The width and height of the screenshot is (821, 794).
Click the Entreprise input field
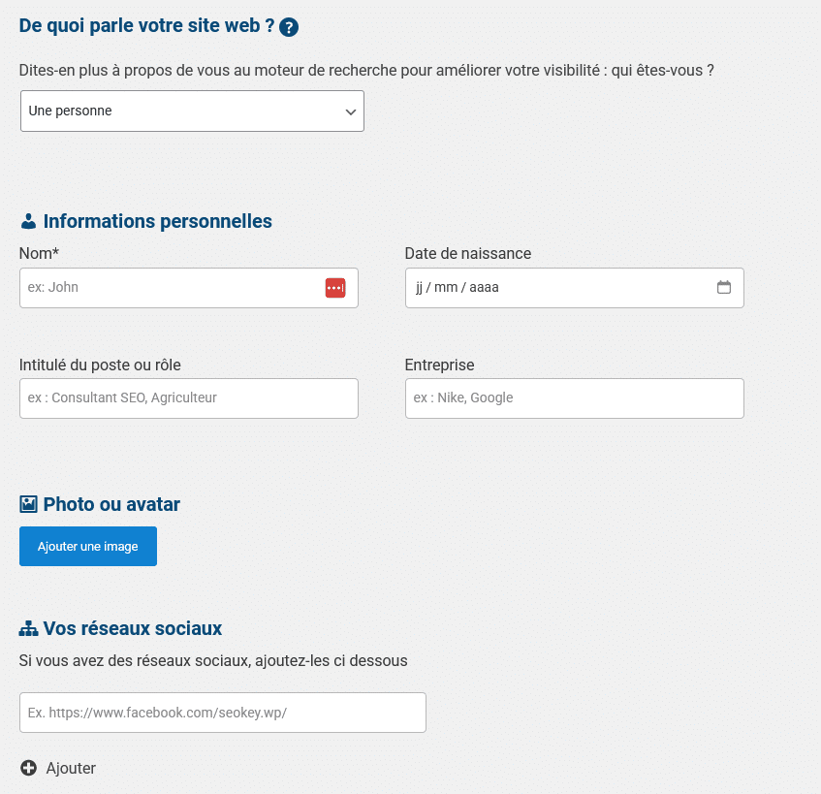pos(574,398)
